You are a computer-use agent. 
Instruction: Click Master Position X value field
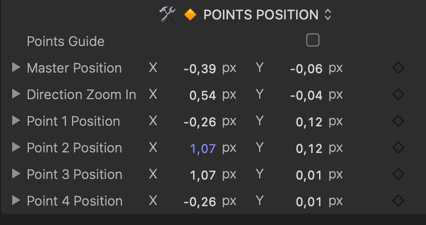200,69
